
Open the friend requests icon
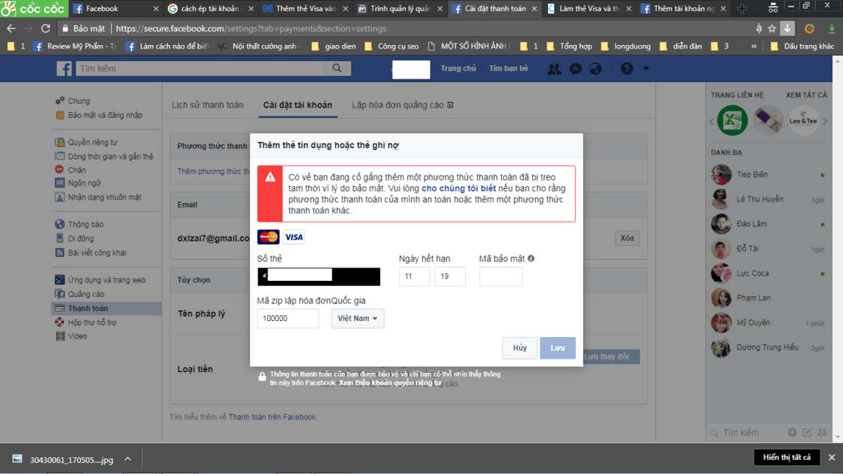pos(554,69)
